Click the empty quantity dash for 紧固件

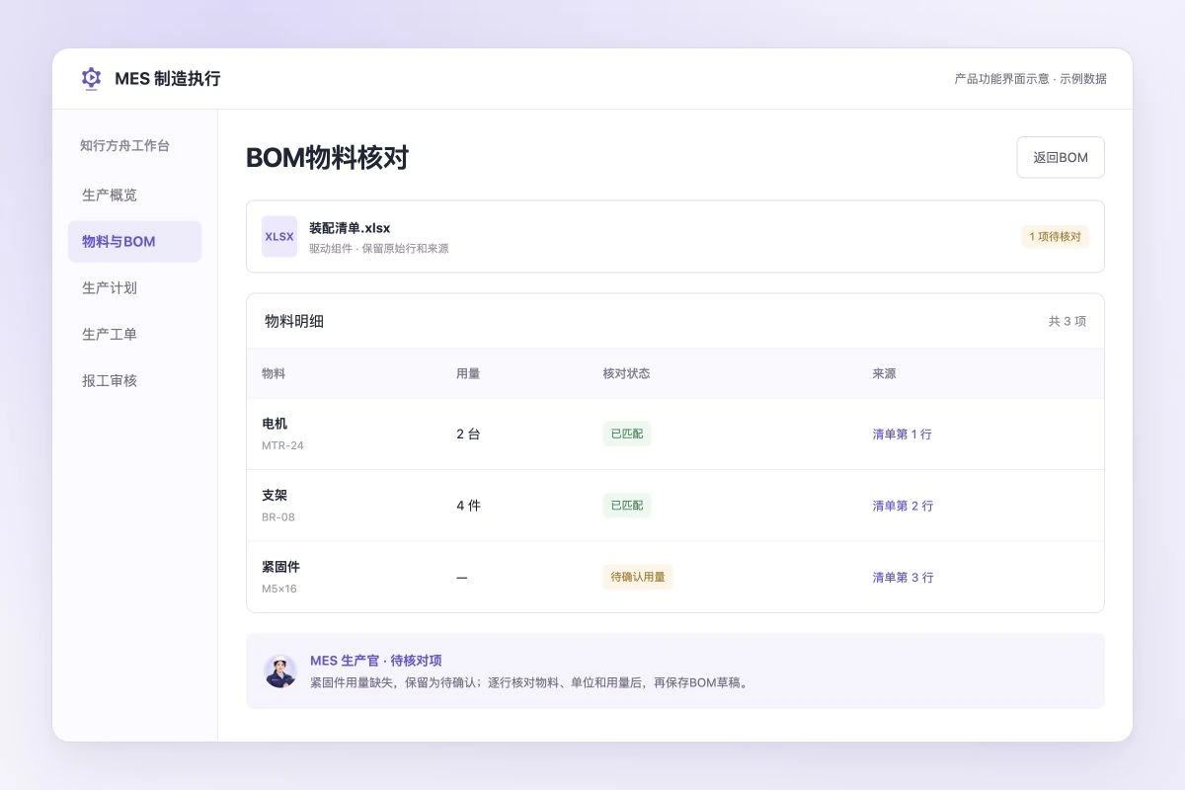click(461, 578)
